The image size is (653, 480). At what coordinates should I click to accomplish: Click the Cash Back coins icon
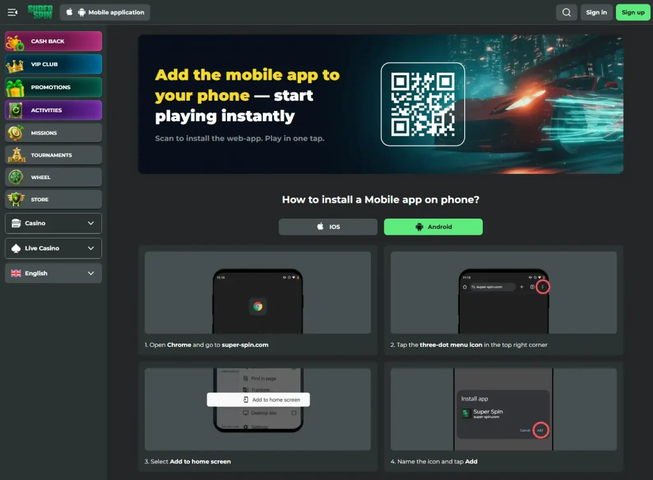tap(15, 42)
